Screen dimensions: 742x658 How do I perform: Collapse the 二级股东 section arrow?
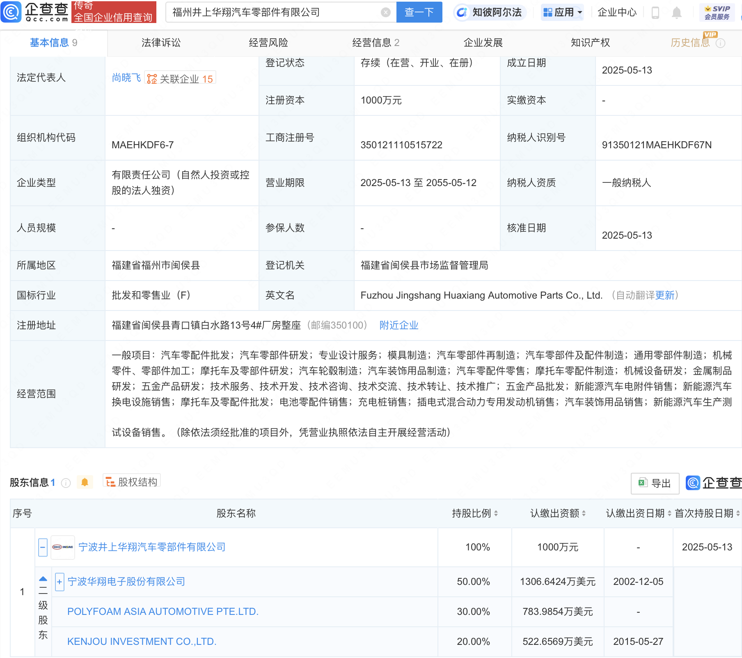tap(43, 579)
